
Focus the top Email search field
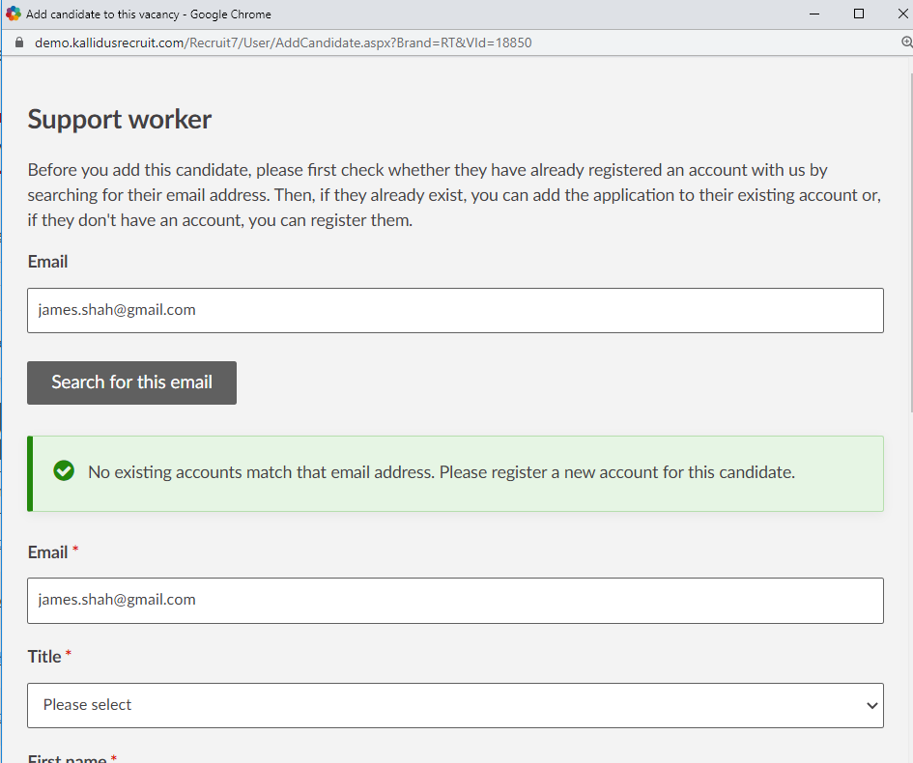click(455, 310)
